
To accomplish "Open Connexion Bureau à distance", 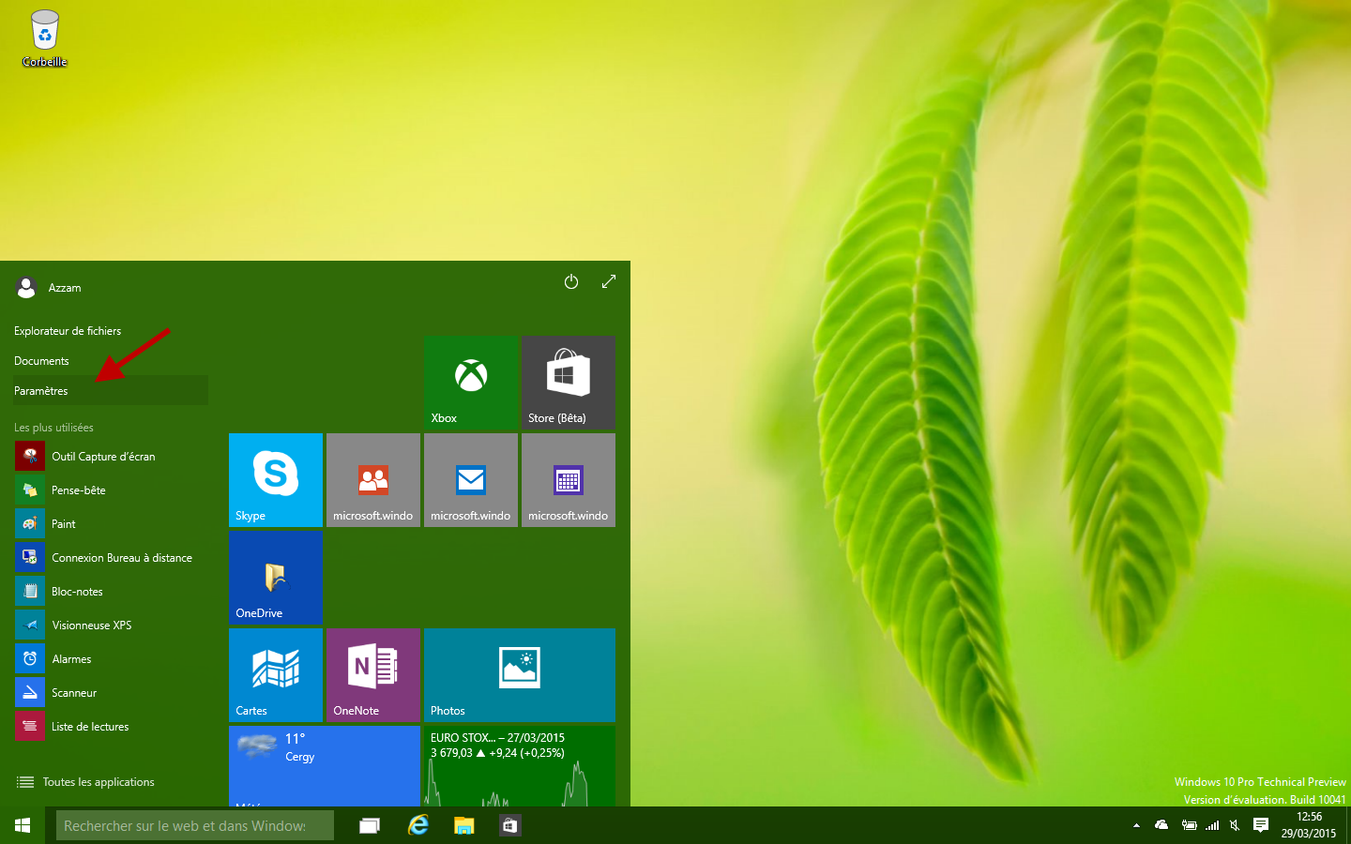I will pyautogui.click(x=111, y=557).
